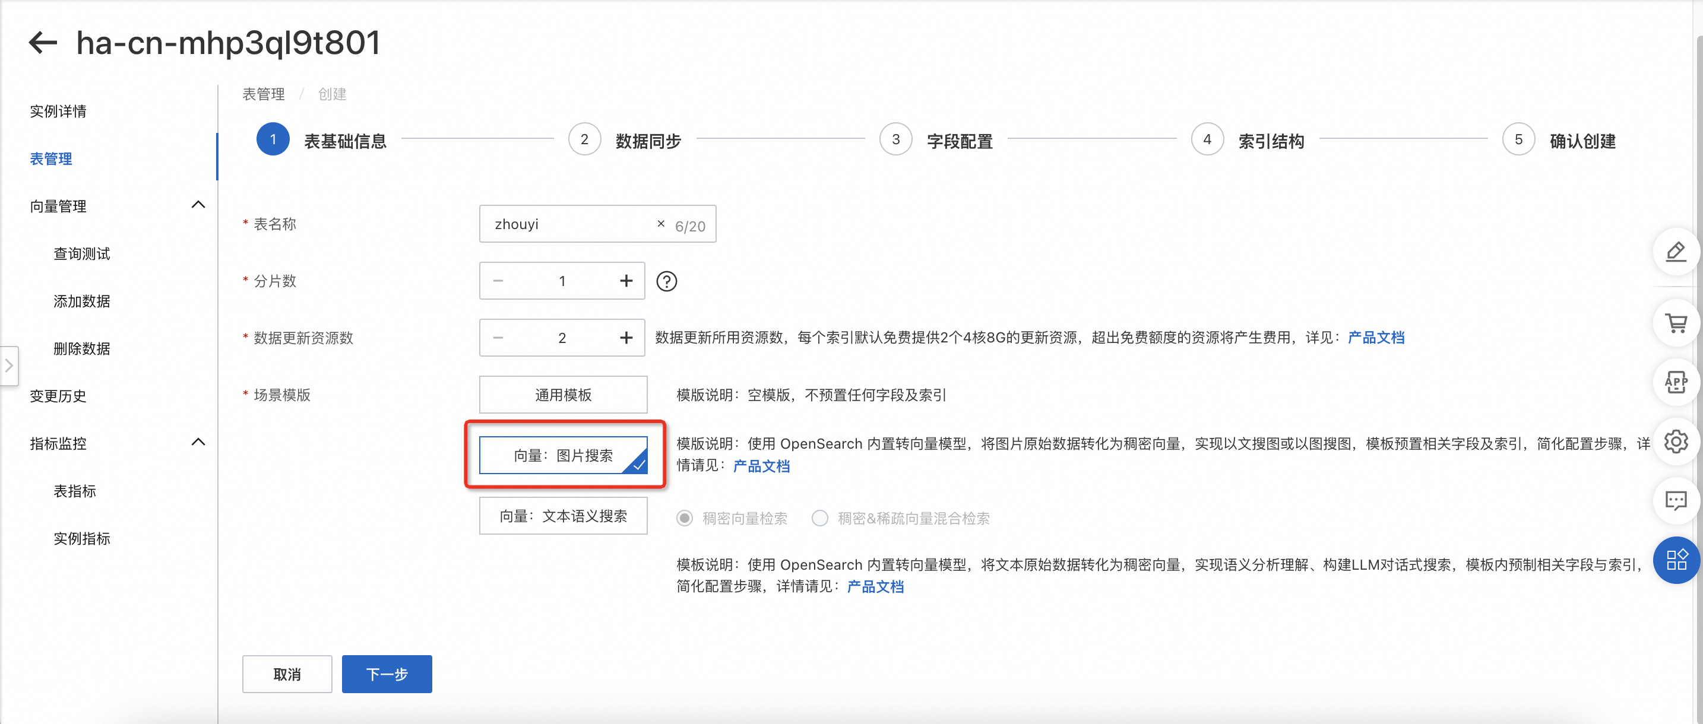This screenshot has width=1703, height=724.
Task: Open 查询测试 in the sidebar
Action: pos(81,253)
